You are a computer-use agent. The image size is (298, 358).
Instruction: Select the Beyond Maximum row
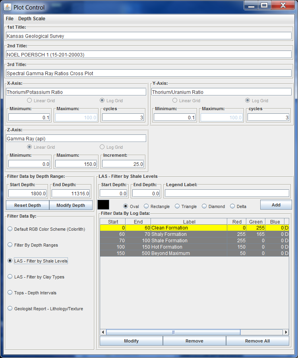click(194, 253)
